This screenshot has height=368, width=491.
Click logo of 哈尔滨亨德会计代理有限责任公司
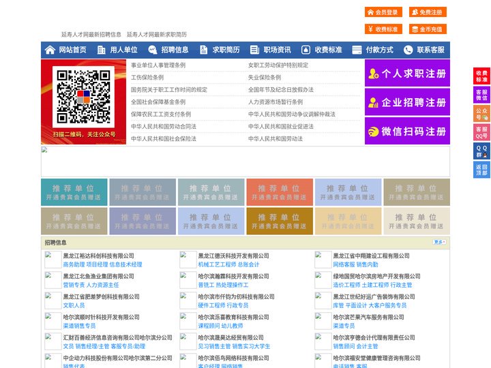pos(323,341)
